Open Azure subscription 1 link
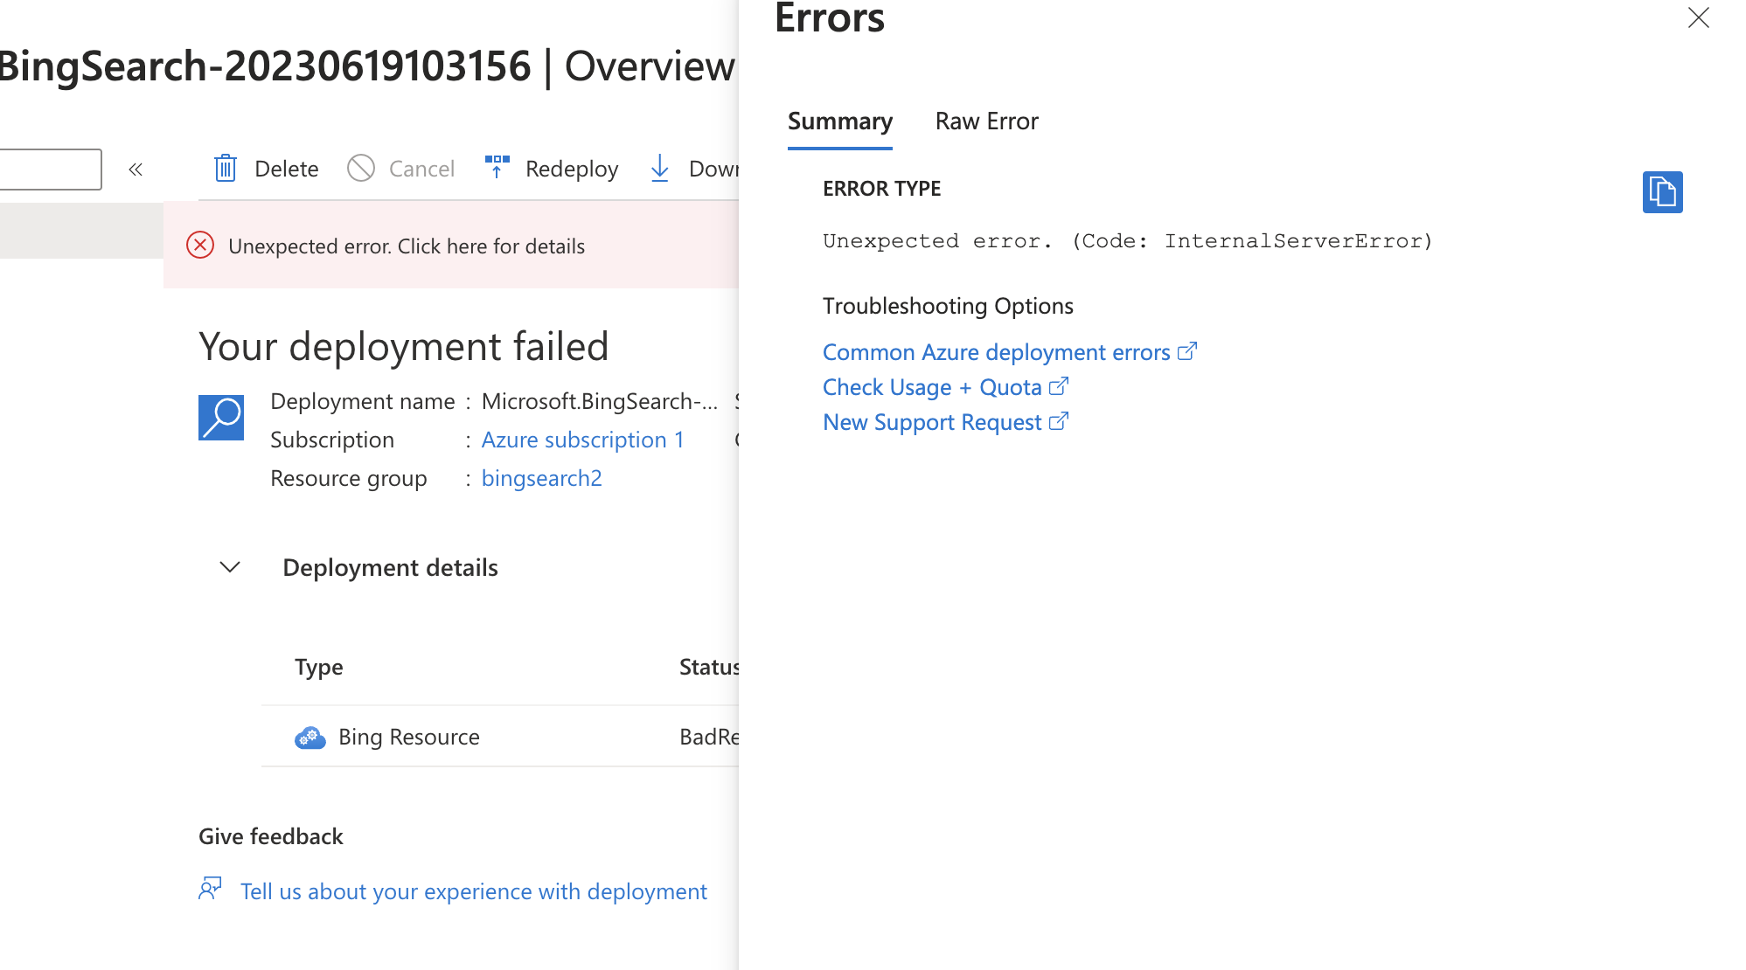This screenshot has width=1746, height=970. coord(582,440)
